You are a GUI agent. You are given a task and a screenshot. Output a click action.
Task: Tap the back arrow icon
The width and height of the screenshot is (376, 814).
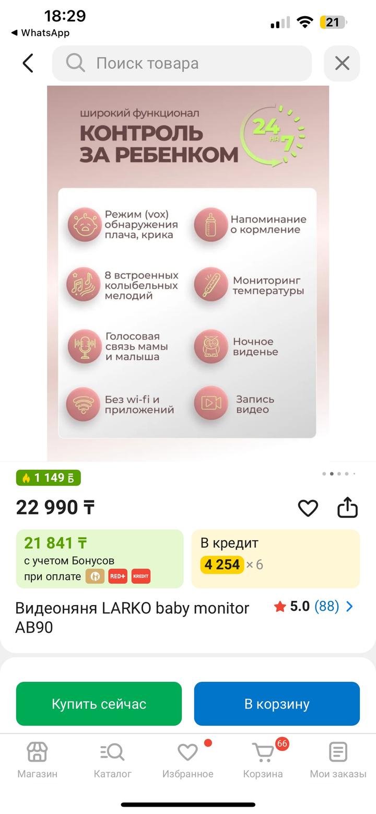point(28,63)
